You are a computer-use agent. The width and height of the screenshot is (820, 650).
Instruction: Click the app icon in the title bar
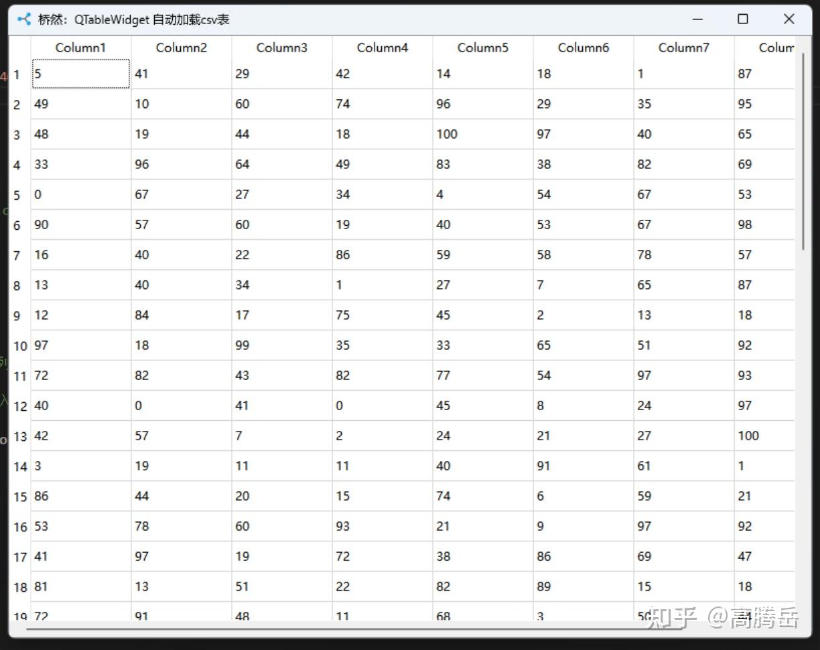pos(24,19)
